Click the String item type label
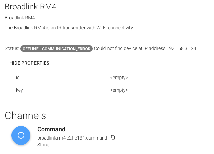This screenshot has height=154, width=214. (43, 145)
